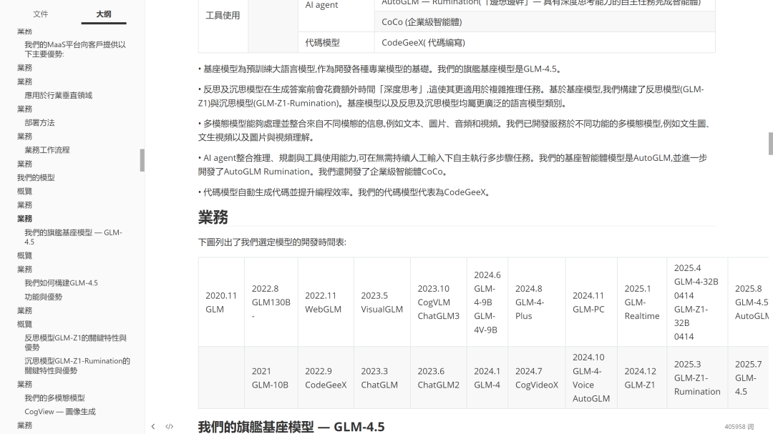Click the bullet paragraph starting 多模態模型能夠處理

[454, 131]
